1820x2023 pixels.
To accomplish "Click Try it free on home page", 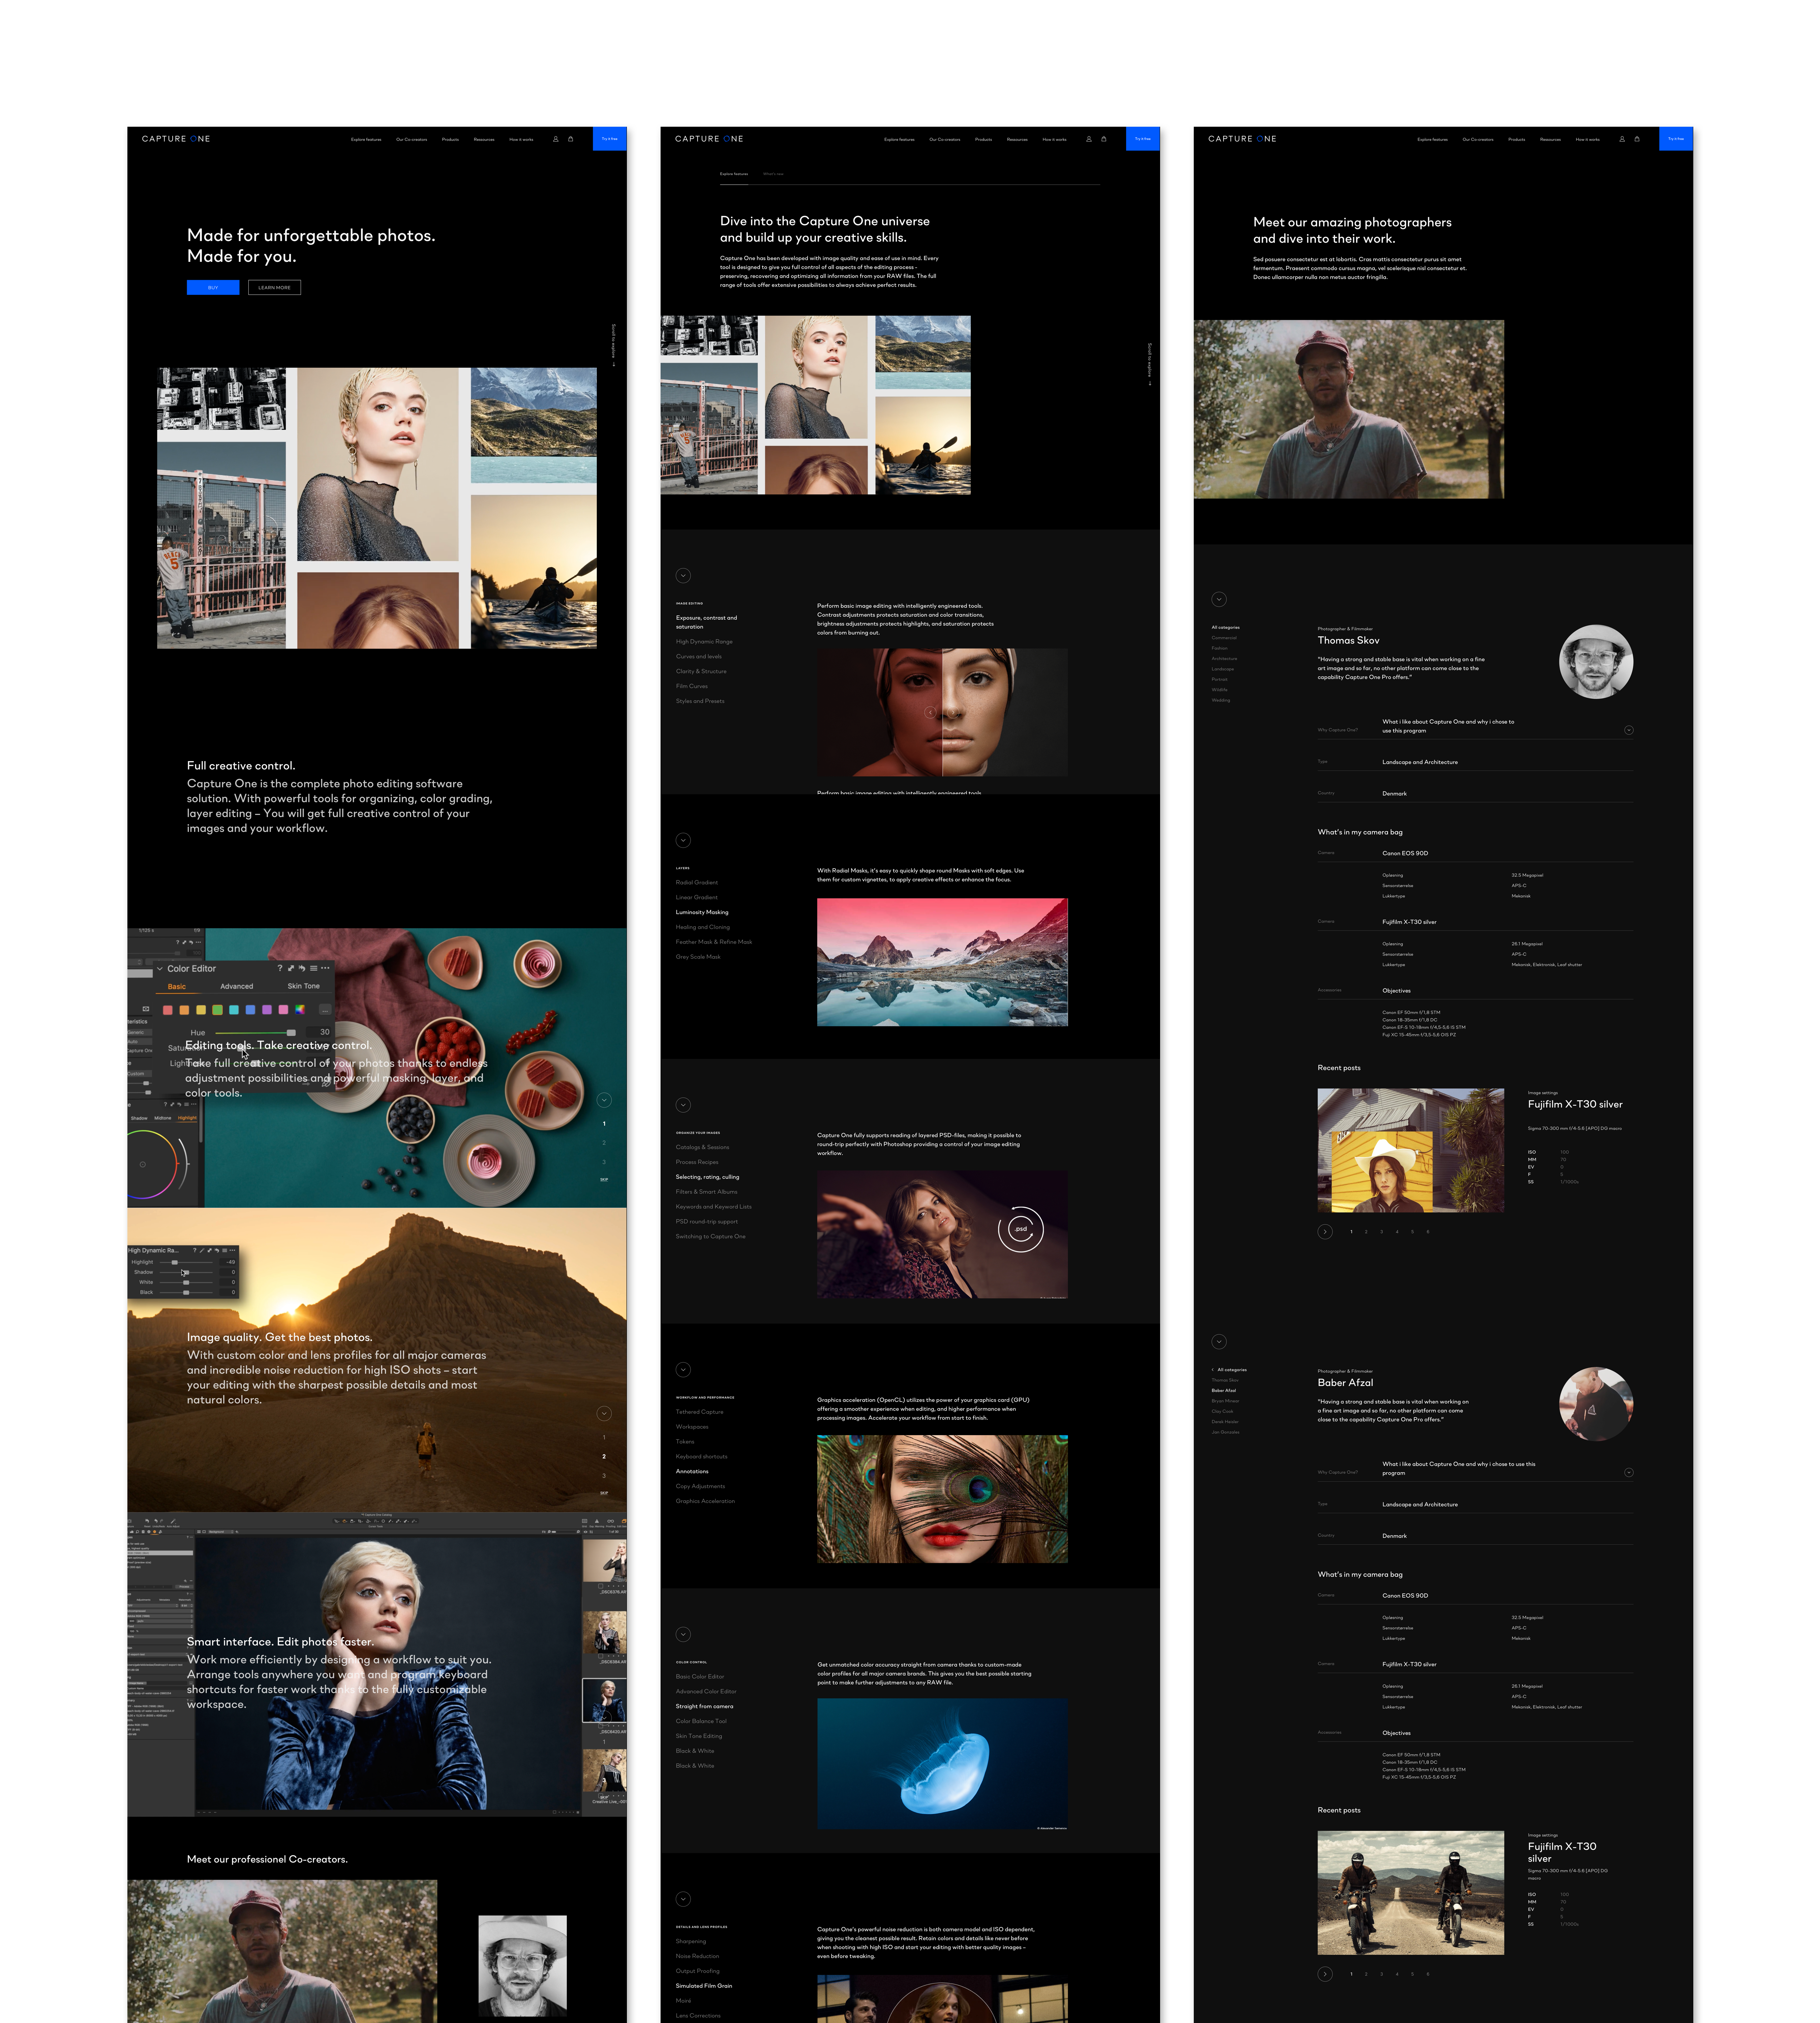I will point(610,139).
